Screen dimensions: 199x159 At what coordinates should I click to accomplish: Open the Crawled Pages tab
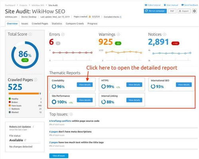click(40, 24)
